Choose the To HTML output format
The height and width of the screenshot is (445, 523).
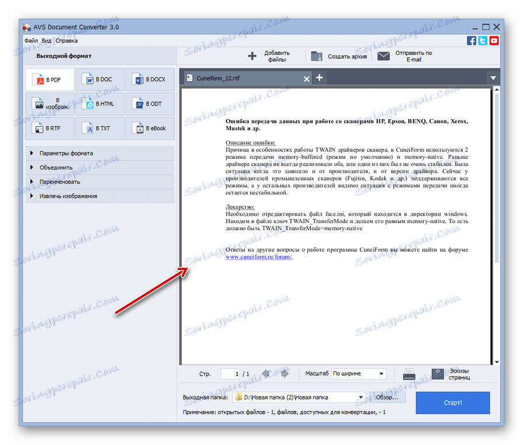pyautogui.click(x=100, y=104)
